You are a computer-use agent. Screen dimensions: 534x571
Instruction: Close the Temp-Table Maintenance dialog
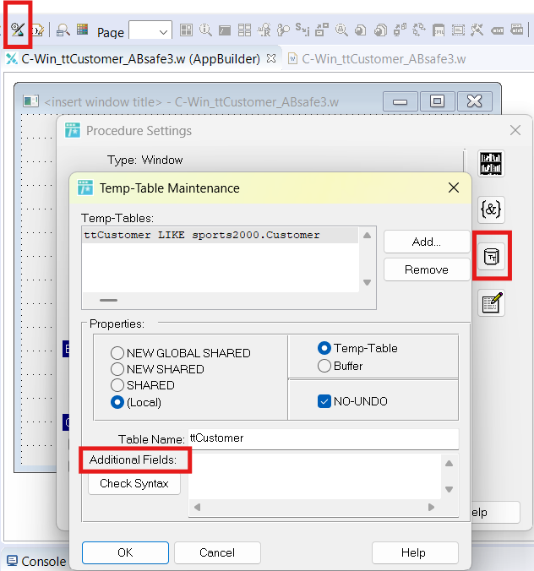(x=454, y=188)
